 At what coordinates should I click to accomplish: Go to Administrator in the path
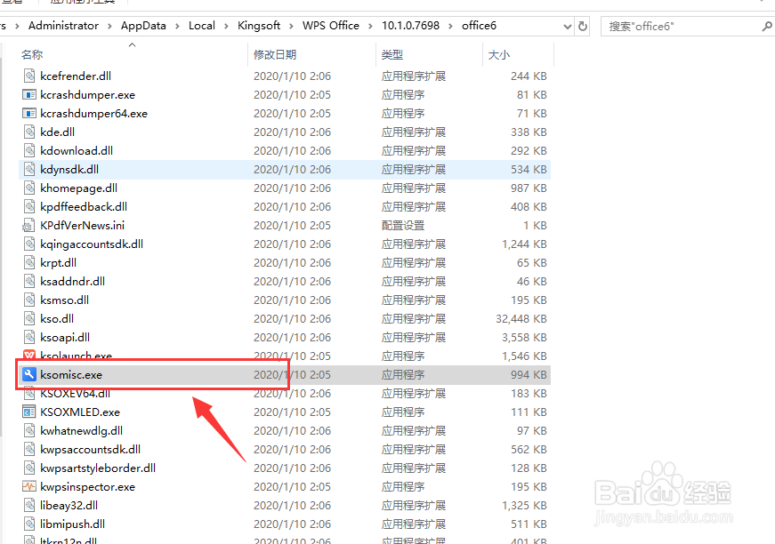pyautogui.click(x=63, y=26)
